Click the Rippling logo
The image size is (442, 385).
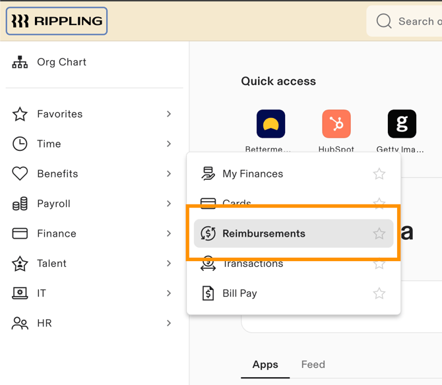pos(57,21)
